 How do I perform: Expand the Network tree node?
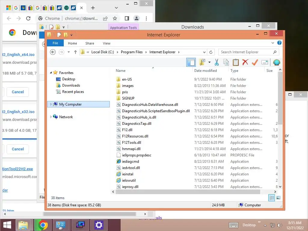click(x=51, y=117)
